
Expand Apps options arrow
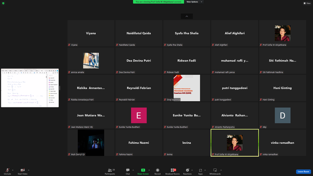205,170
